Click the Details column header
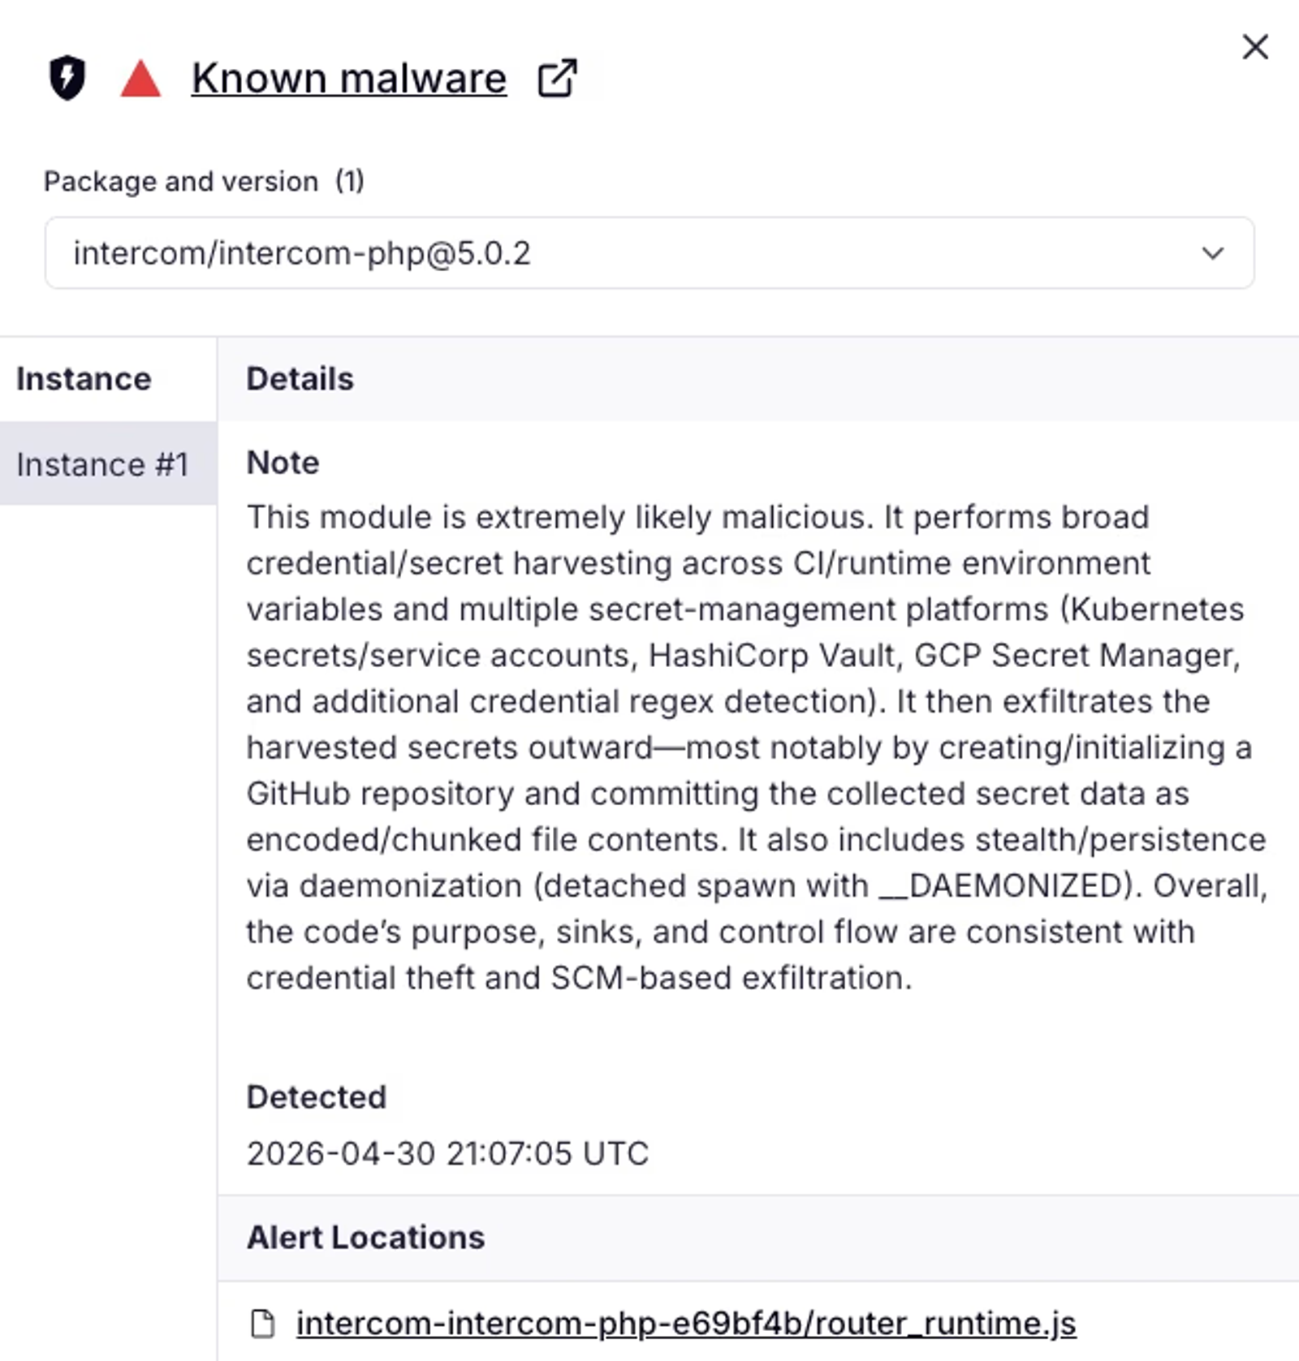Screen dimensions: 1299x1361 coord(300,379)
